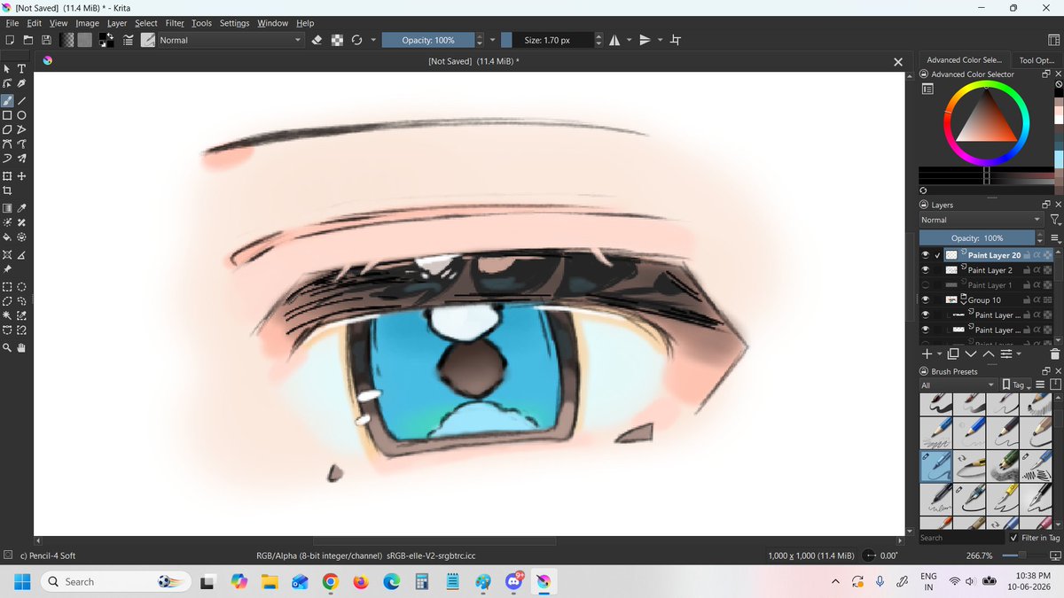This screenshot has width=1064, height=598.
Task: Select the Reference Images pin tool
Action: pos(7,268)
